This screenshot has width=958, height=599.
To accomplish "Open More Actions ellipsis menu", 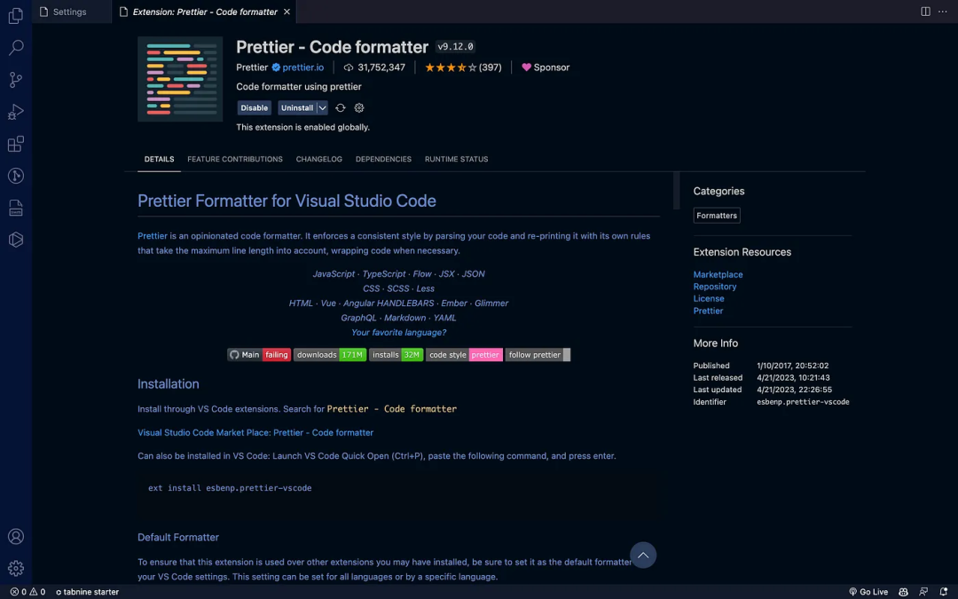I will (943, 12).
